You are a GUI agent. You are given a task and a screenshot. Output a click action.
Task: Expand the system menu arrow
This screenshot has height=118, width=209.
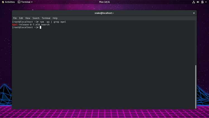click(206, 2)
